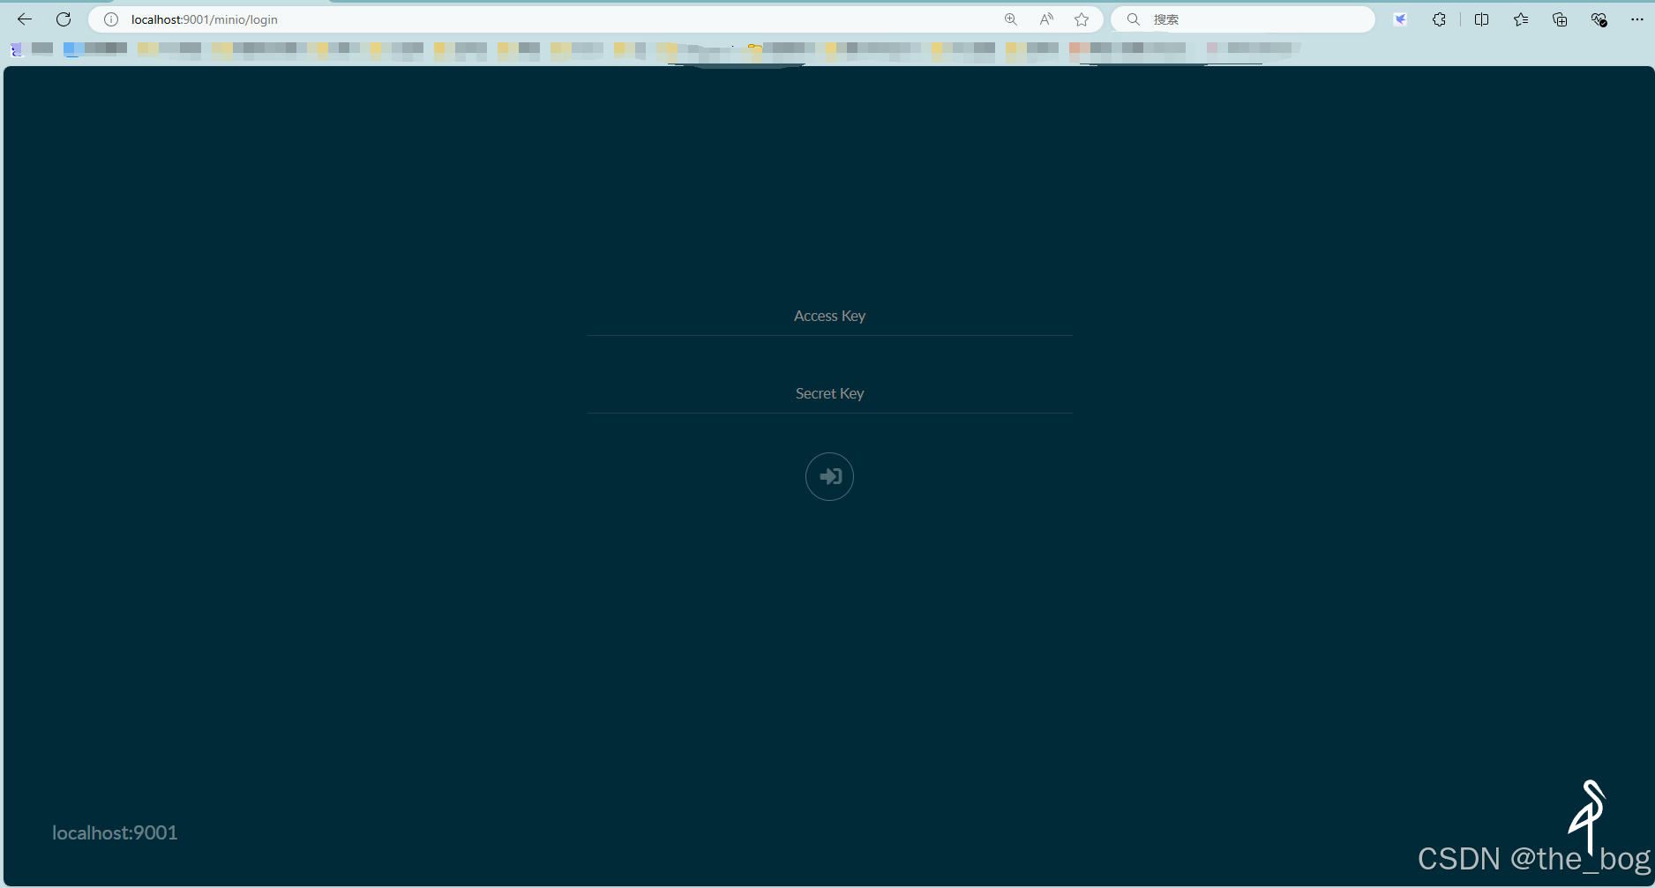Open the zoom magnifier in address bar
Image resolution: width=1655 pixels, height=888 pixels.
[1011, 19]
